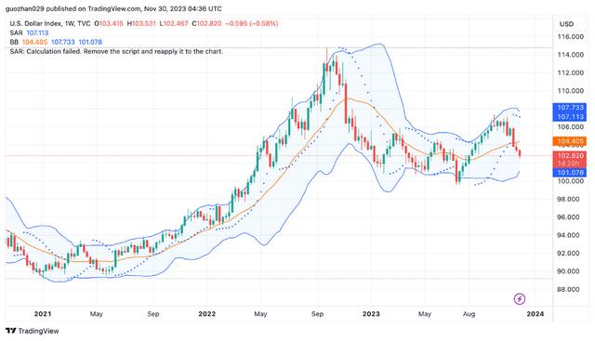
Task: Click the high value H103.531 in header
Action: (141, 23)
